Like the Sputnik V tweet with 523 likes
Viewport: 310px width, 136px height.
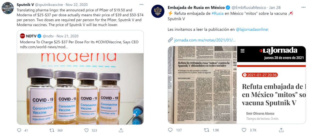click(87, 130)
